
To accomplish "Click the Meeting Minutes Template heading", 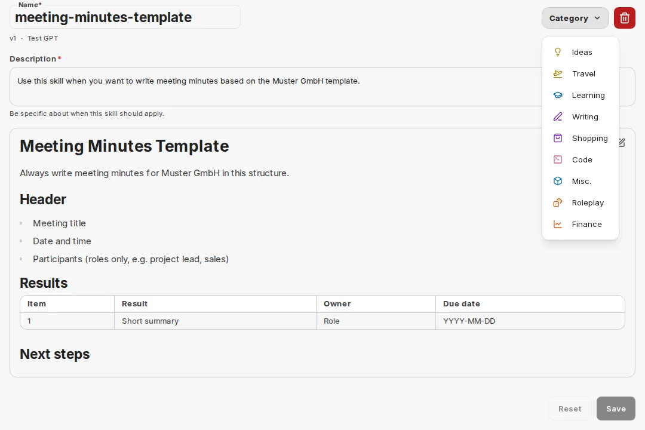I will (x=124, y=146).
